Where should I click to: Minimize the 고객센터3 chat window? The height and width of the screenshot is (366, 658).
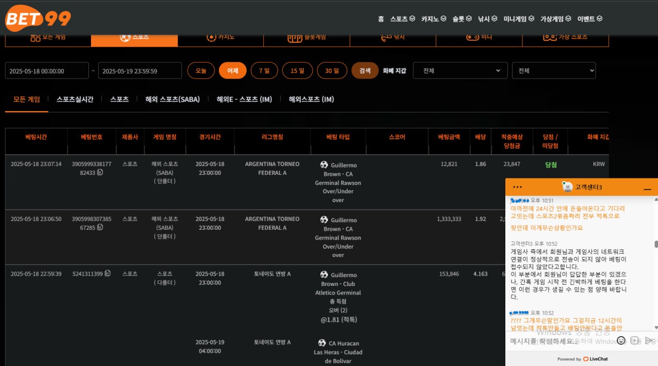click(647, 189)
